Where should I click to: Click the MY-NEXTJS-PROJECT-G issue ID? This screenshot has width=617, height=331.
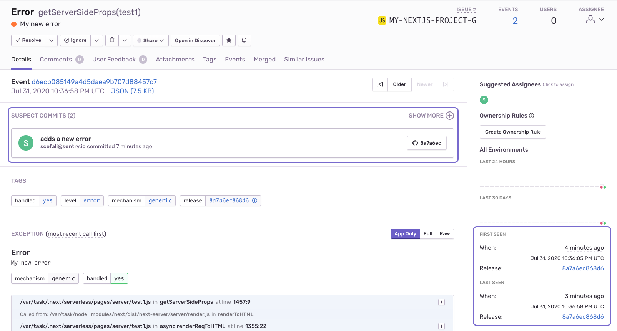(x=432, y=21)
